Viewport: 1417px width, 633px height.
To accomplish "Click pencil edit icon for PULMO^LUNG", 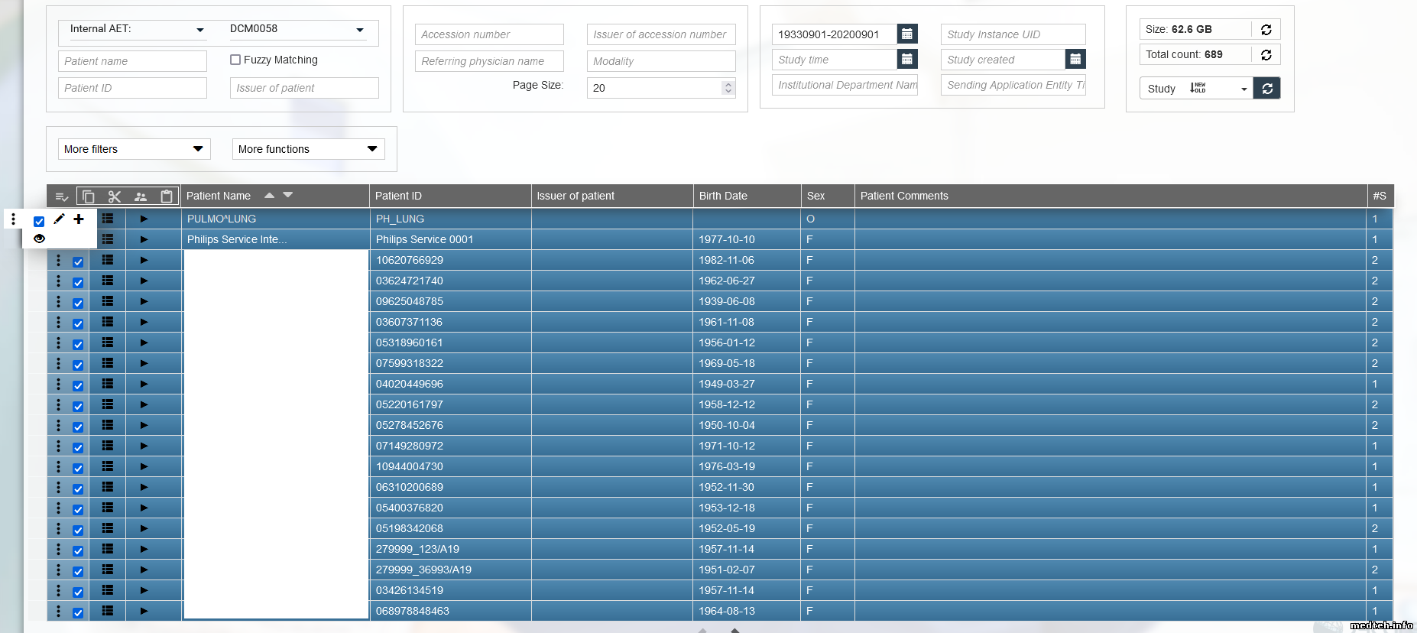I will [x=59, y=219].
